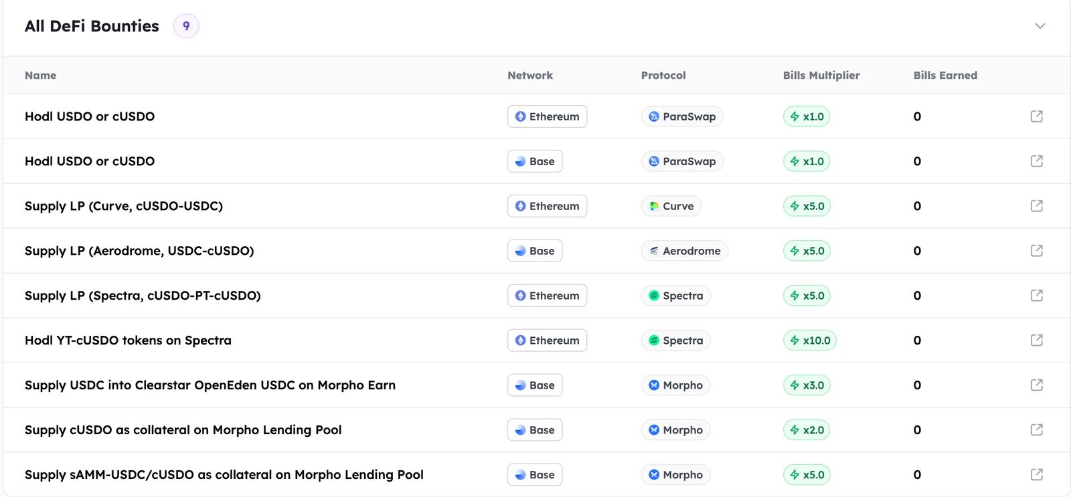Open external link for Curve cUSDO-USDC bounty
The height and width of the screenshot is (497, 1071).
click(1037, 206)
